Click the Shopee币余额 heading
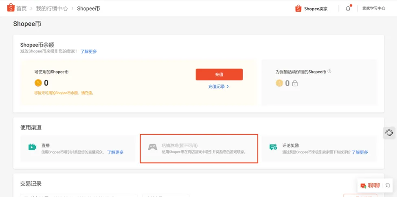 tap(37, 45)
